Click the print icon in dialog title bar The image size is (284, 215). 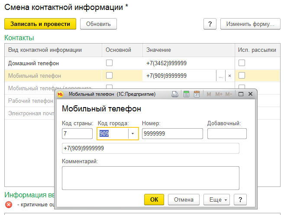[175, 94]
